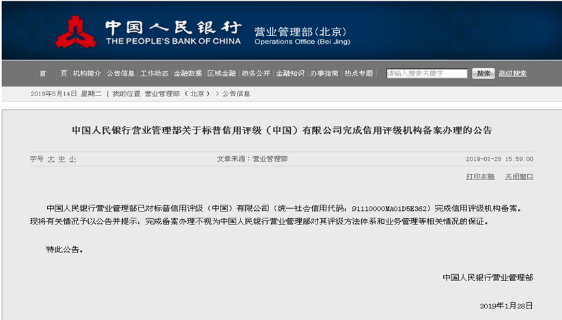
Task: Click 公告信息 in the breadcrumb path
Action: coord(236,93)
